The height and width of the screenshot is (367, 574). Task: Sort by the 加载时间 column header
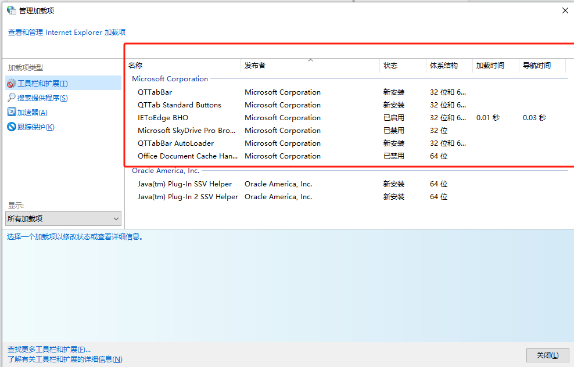(x=496, y=66)
